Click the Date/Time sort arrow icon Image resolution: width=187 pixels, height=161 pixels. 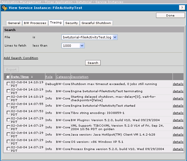coord(32,77)
